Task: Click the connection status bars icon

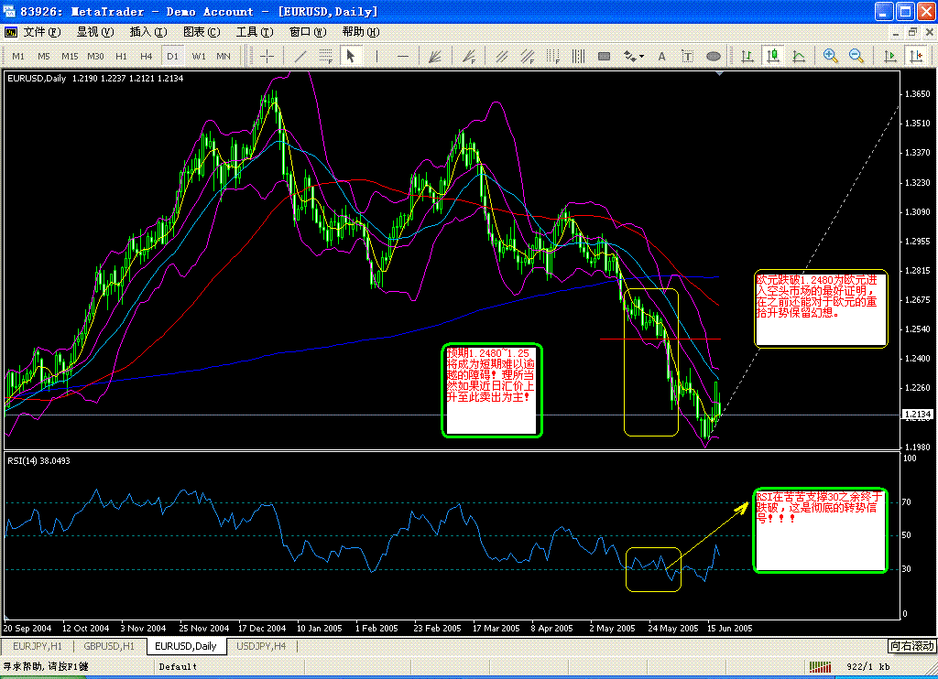Action: pos(821,666)
